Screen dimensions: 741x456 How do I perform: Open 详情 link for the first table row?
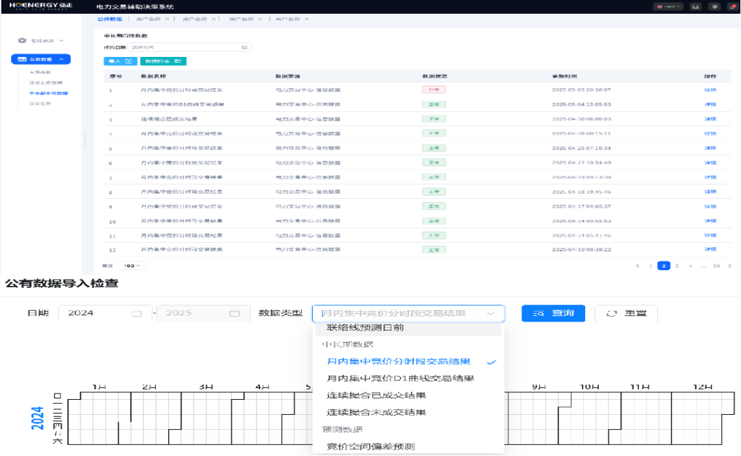tap(709, 90)
